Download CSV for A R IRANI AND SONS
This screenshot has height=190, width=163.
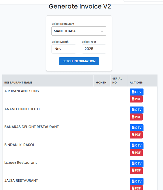[136, 92]
